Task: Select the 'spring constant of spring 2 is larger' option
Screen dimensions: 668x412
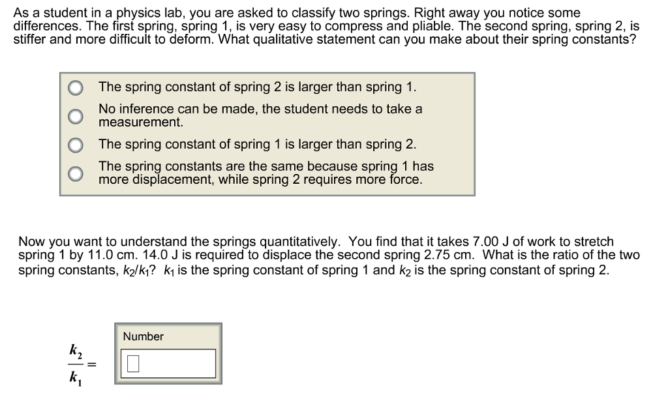Action: 76,86
